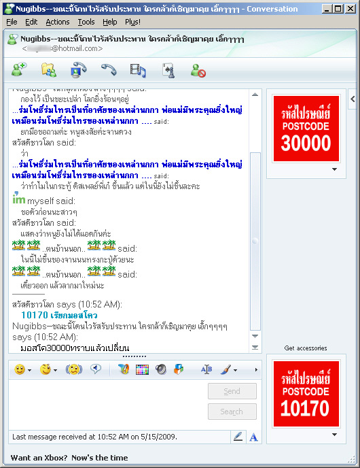Viewport: 360px width, 468px height.
Task: Expand the wink emoticon dropdown arrow
Action: point(56,370)
